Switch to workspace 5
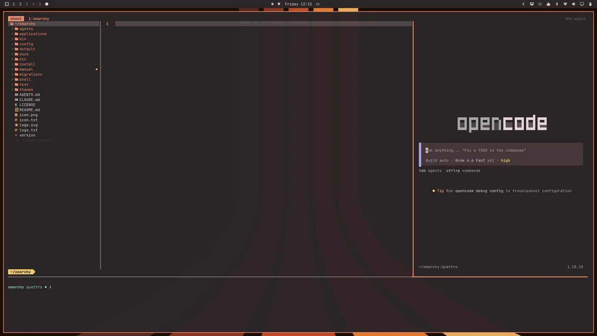The width and height of the screenshot is (597, 336). pyautogui.click(x=40, y=4)
